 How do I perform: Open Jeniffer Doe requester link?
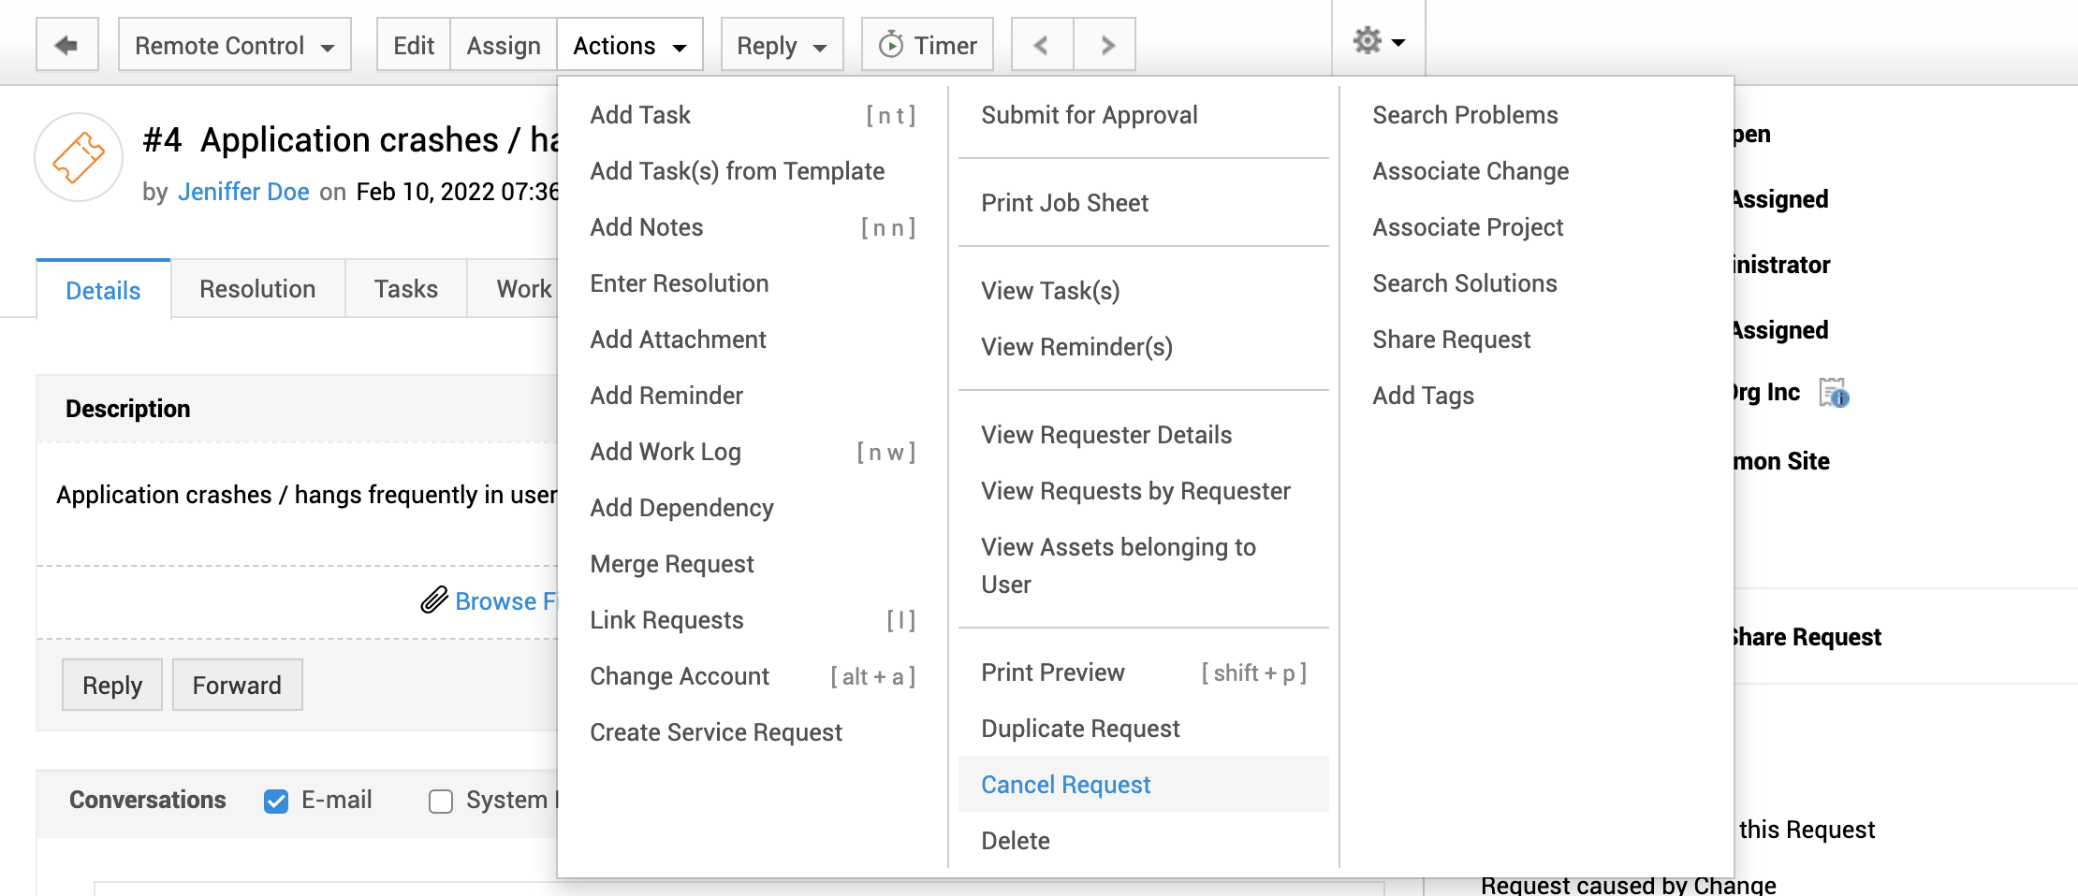pos(243,192)
